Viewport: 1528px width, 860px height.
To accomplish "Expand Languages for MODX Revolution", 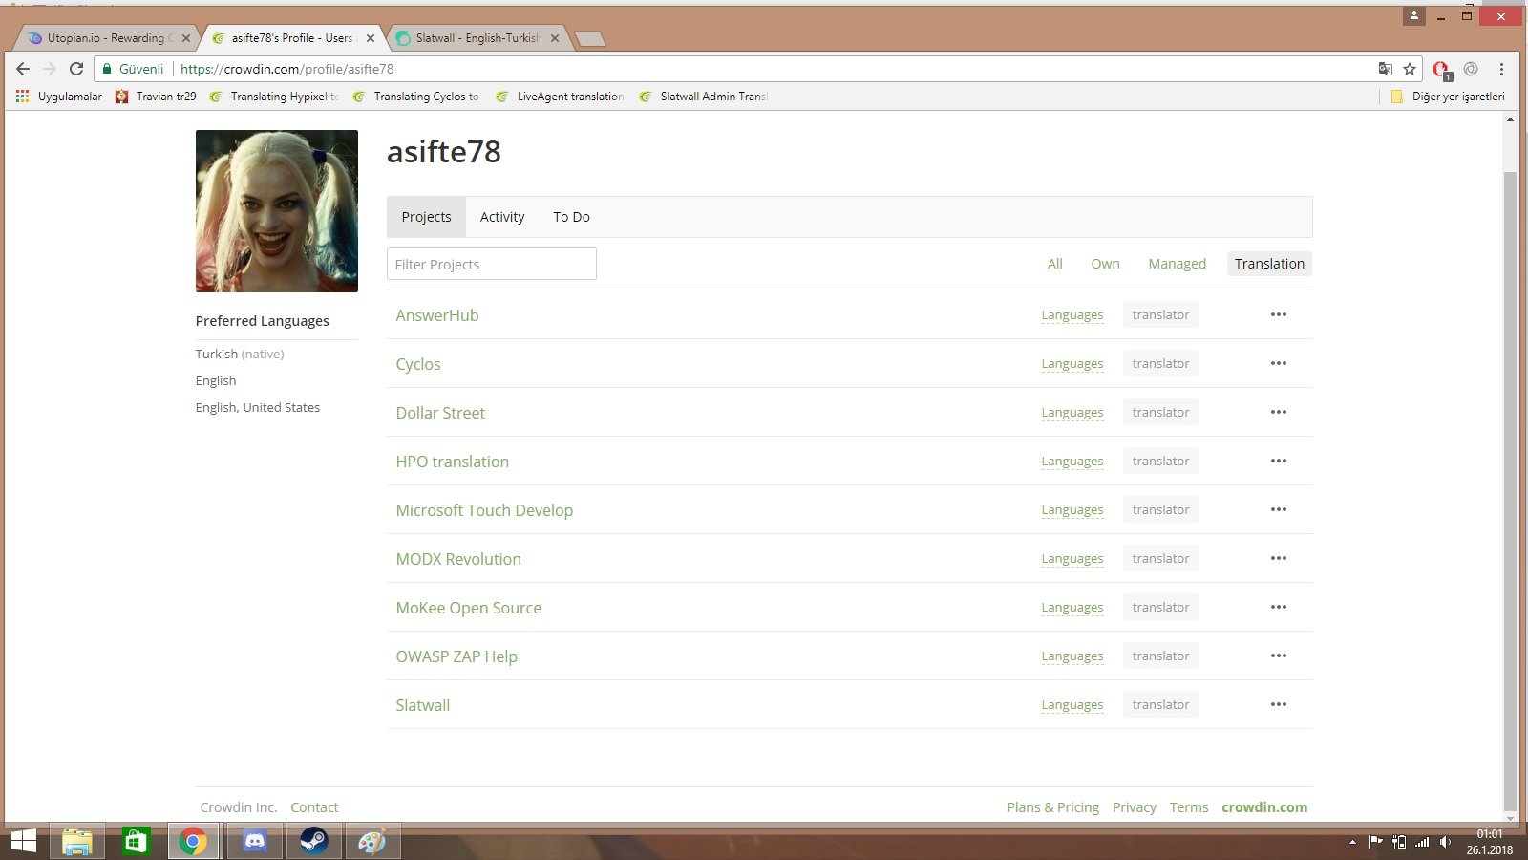I will 1072,559.
